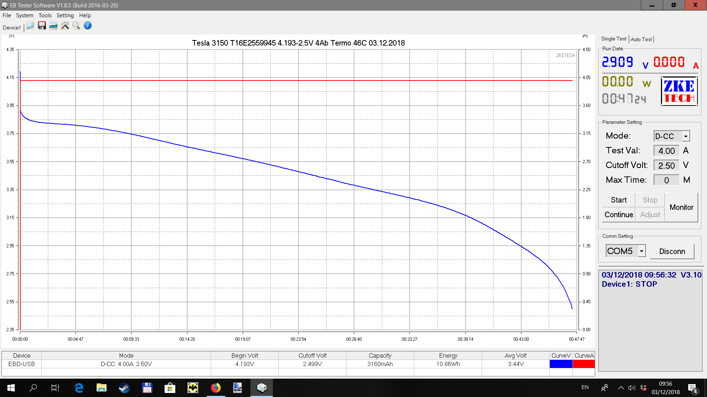Open the Tools menu
Image resolution: width=707 pixels, height=397 pixels.
(45, 15)
